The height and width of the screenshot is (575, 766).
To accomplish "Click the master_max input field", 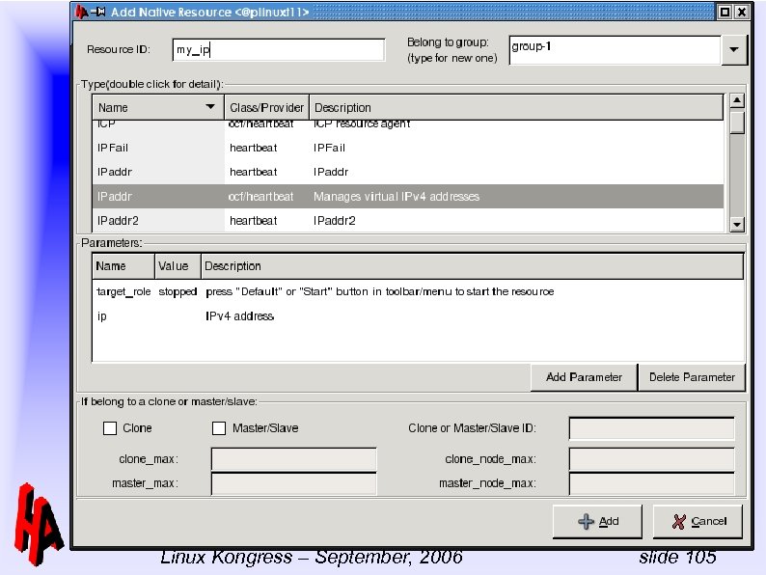I will click(x=293, y=483).
